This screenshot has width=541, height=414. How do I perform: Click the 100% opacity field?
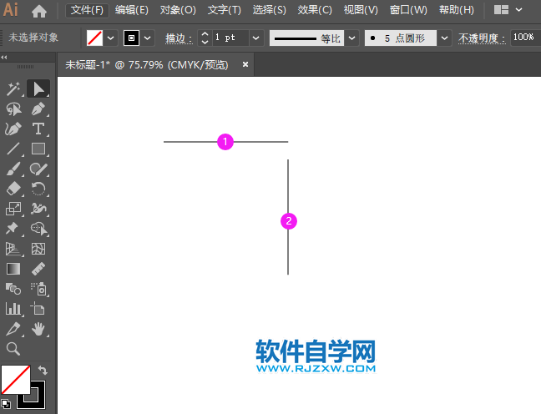point(525,38)
